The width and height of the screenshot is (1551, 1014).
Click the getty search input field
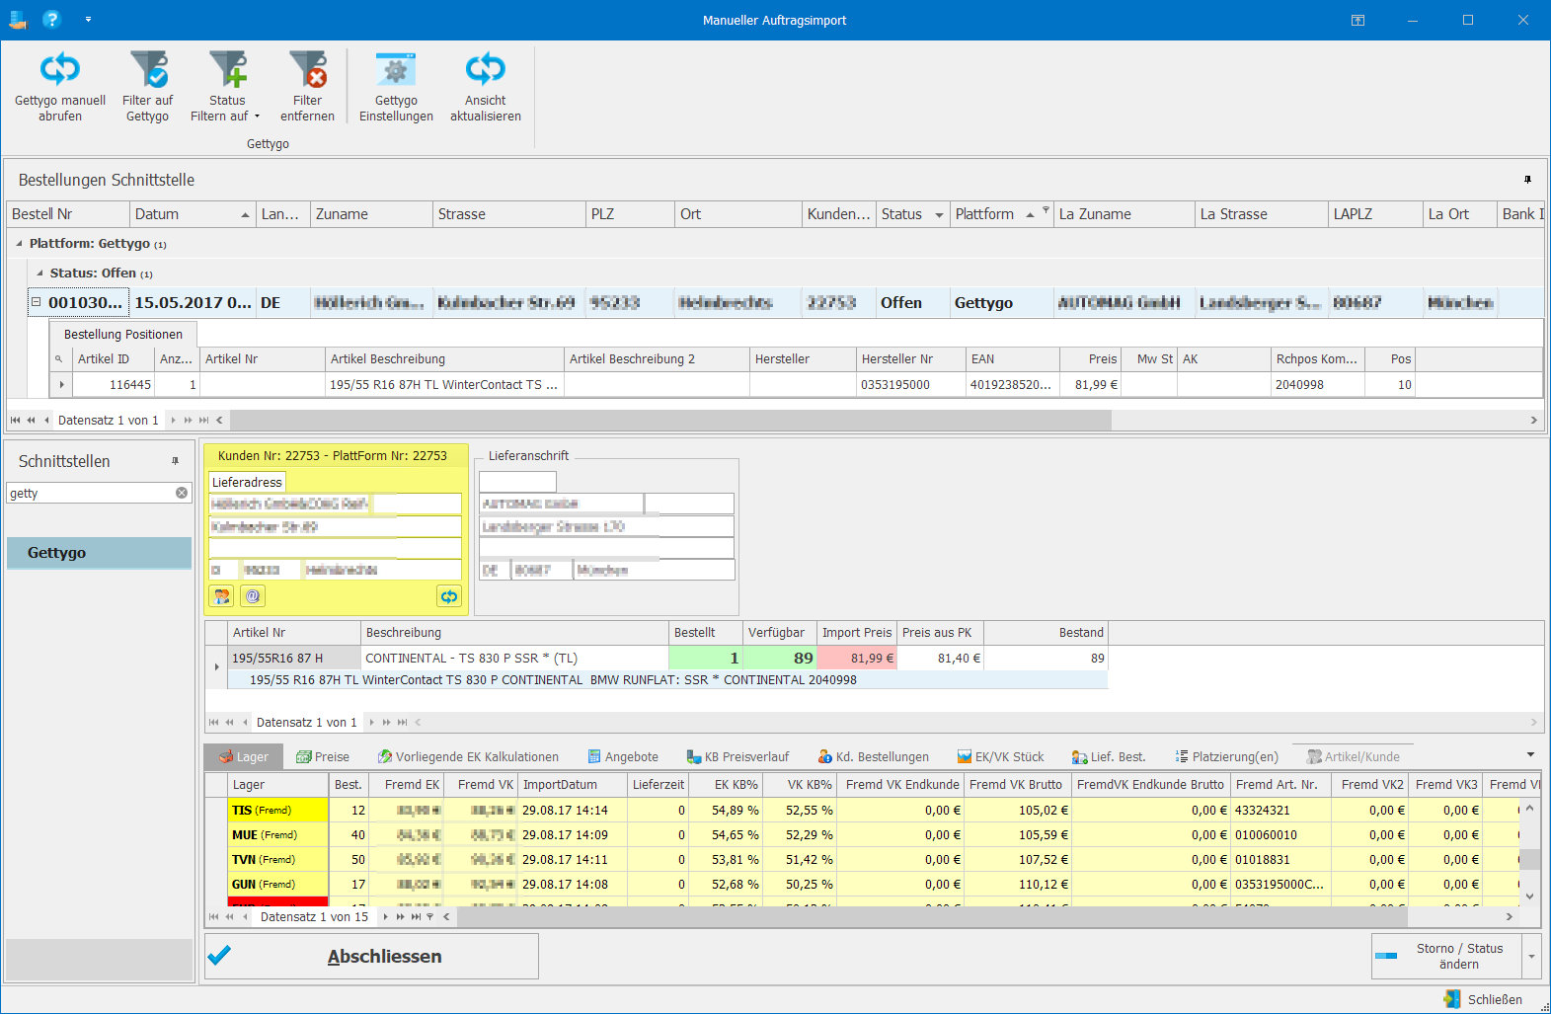(91, 493)
